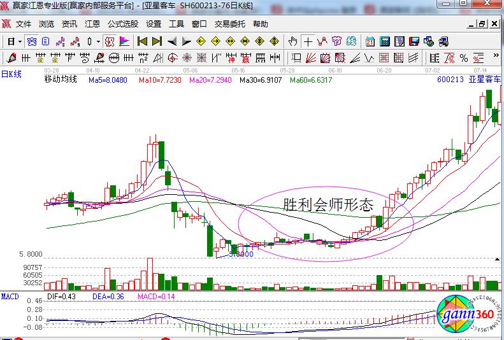Select the crosshair cursor tool
The image size is (504, 340).
pos(308,41)
